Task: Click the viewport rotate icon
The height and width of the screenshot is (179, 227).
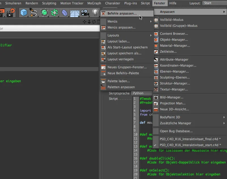Action: pos(94,22)
